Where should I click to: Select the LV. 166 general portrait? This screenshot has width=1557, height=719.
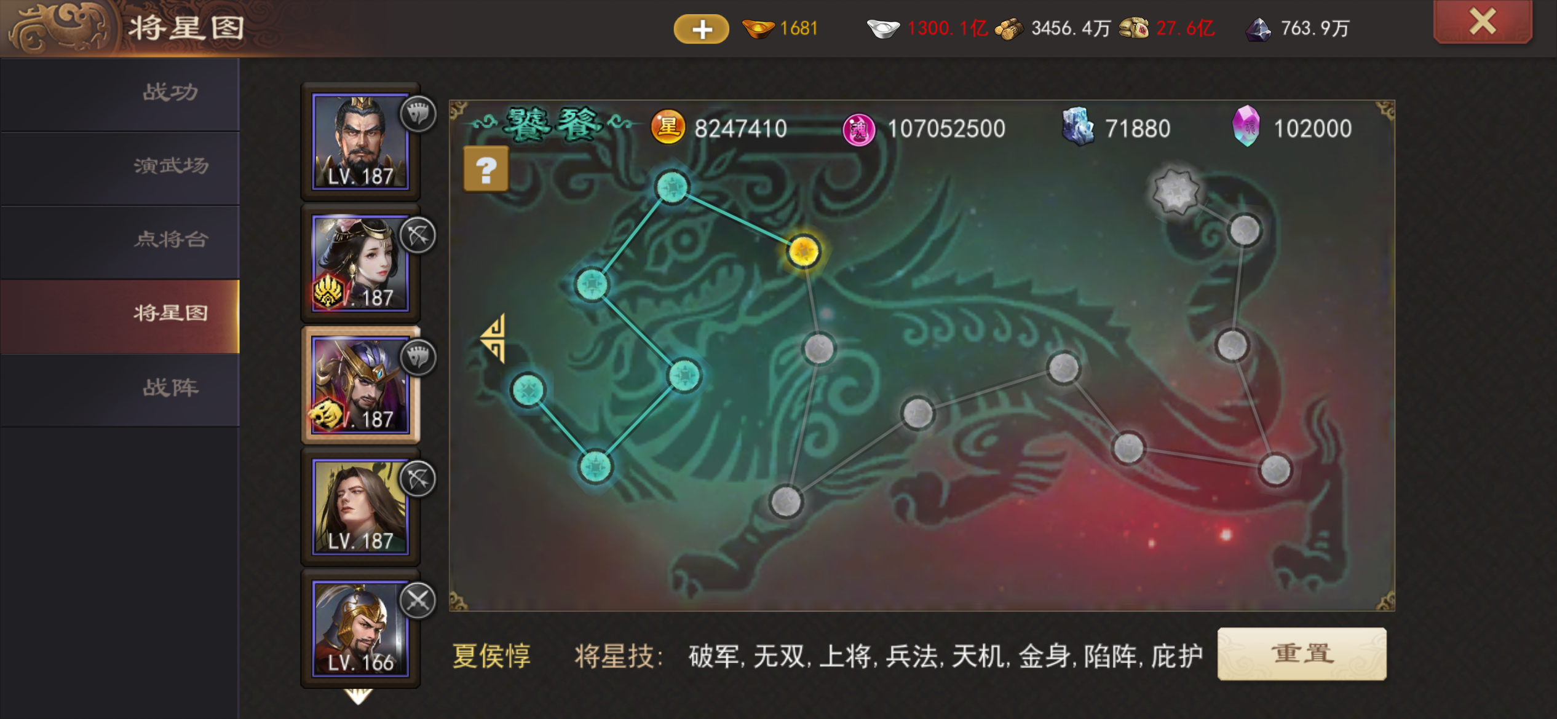pyautogui.click(x=361, y=629)
